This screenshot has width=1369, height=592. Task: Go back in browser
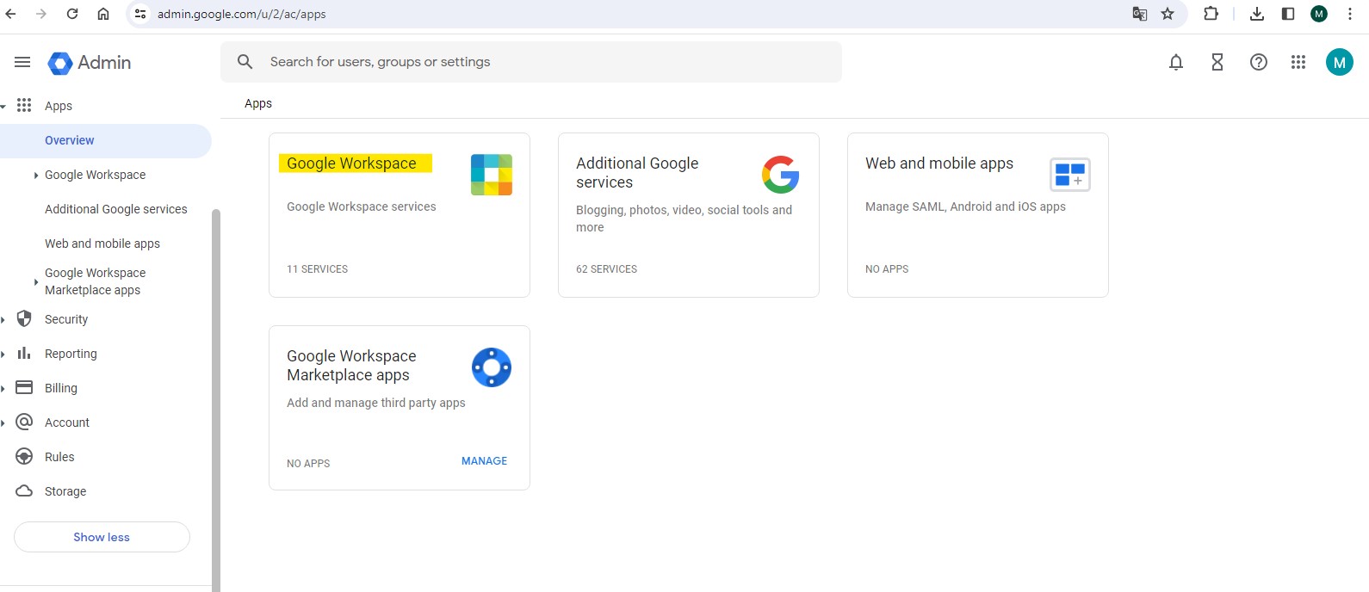[x=11, y=14]
